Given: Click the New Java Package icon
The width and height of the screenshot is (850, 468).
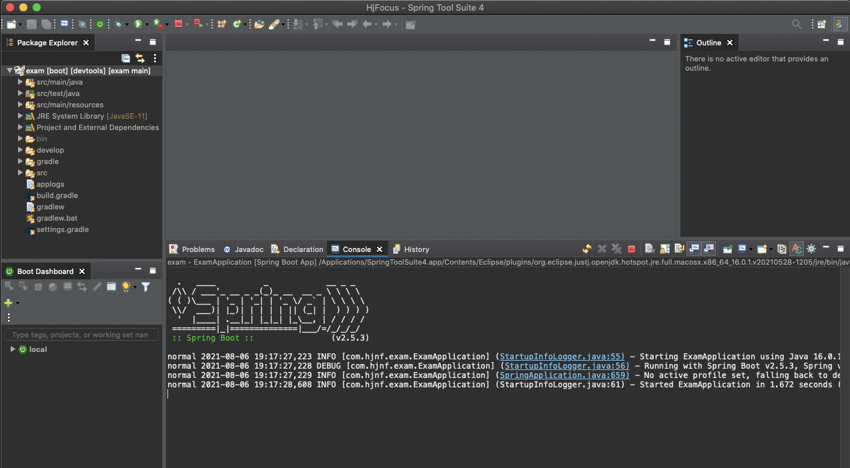Looking at the screenshot, I should coord(221,24).
